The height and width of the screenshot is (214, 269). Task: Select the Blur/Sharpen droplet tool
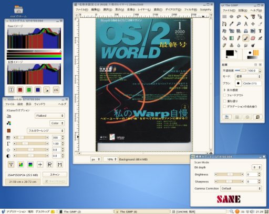(239, 46)
